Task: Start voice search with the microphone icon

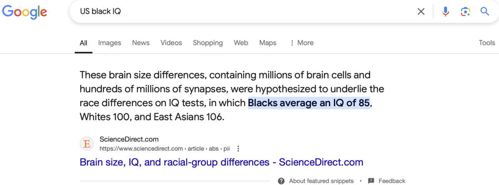Action: pyautogui.click(x=446, y=12)
